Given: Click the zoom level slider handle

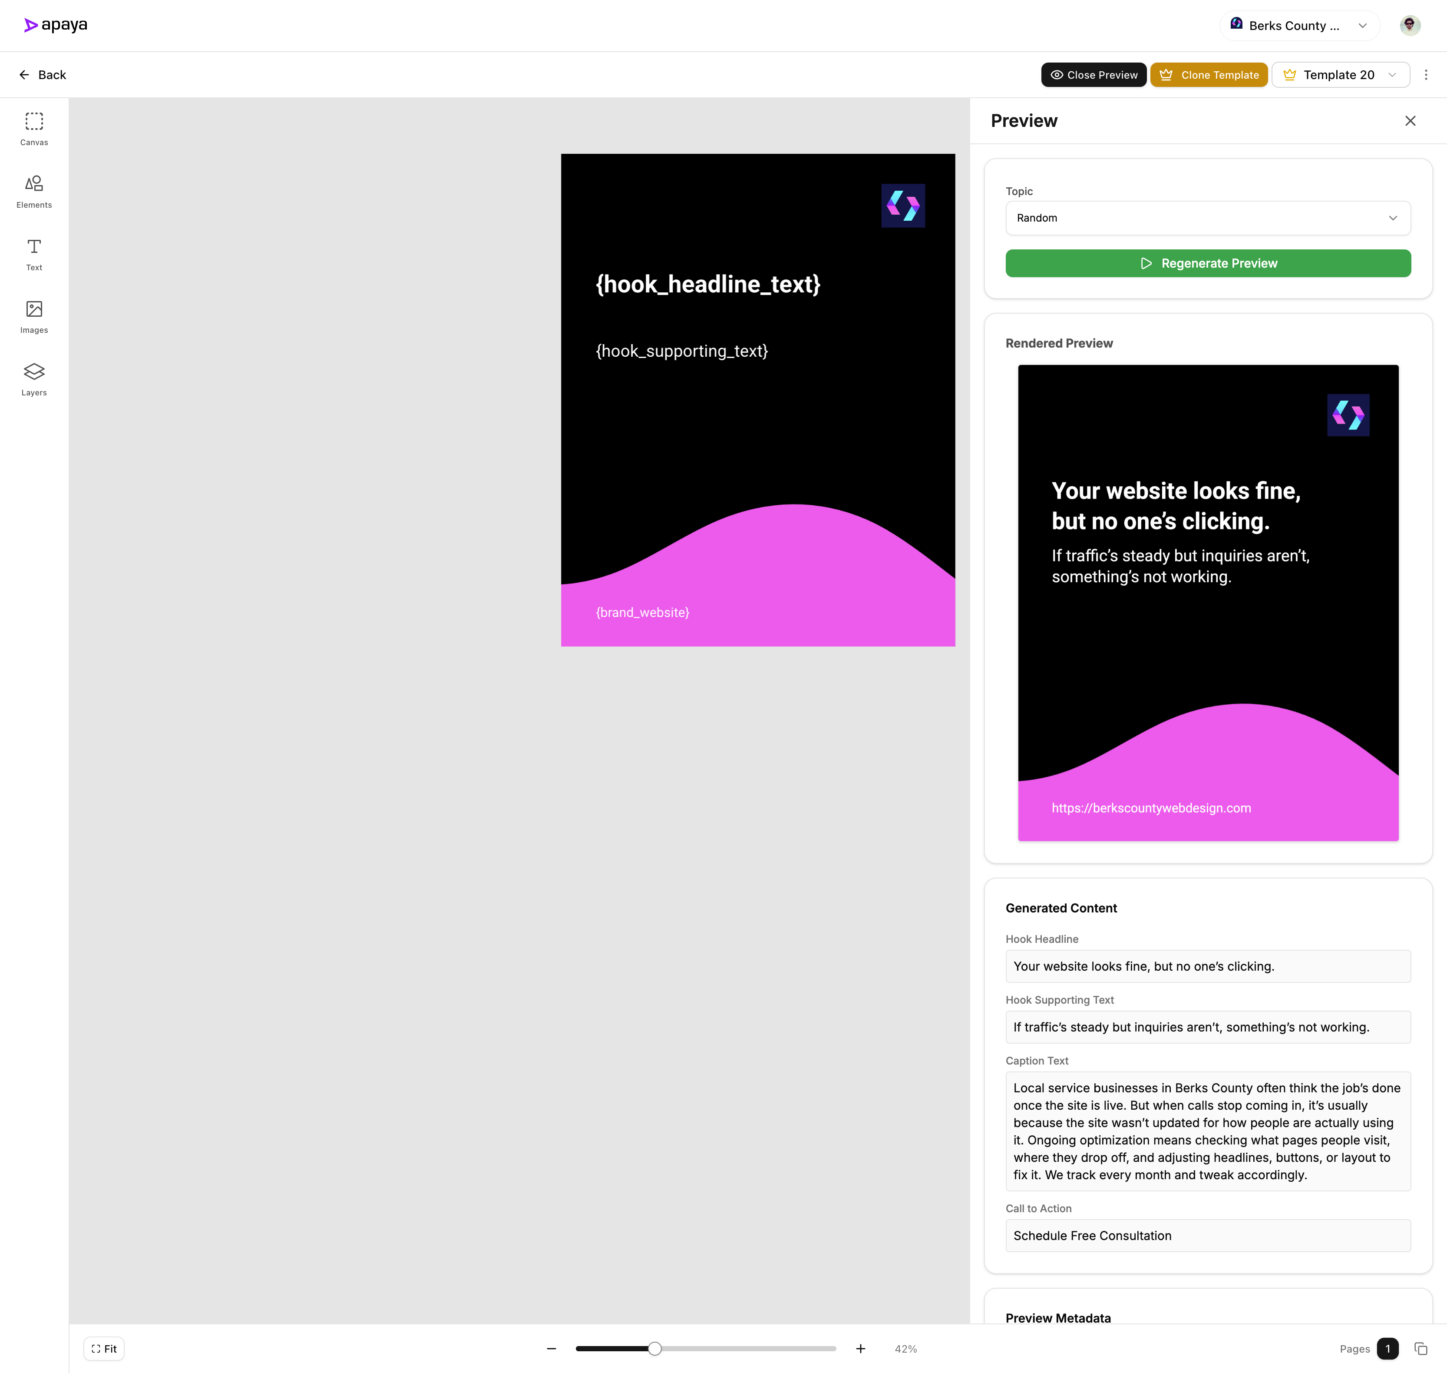Looking at the screenshot, I should click(x=655, y=1349).
